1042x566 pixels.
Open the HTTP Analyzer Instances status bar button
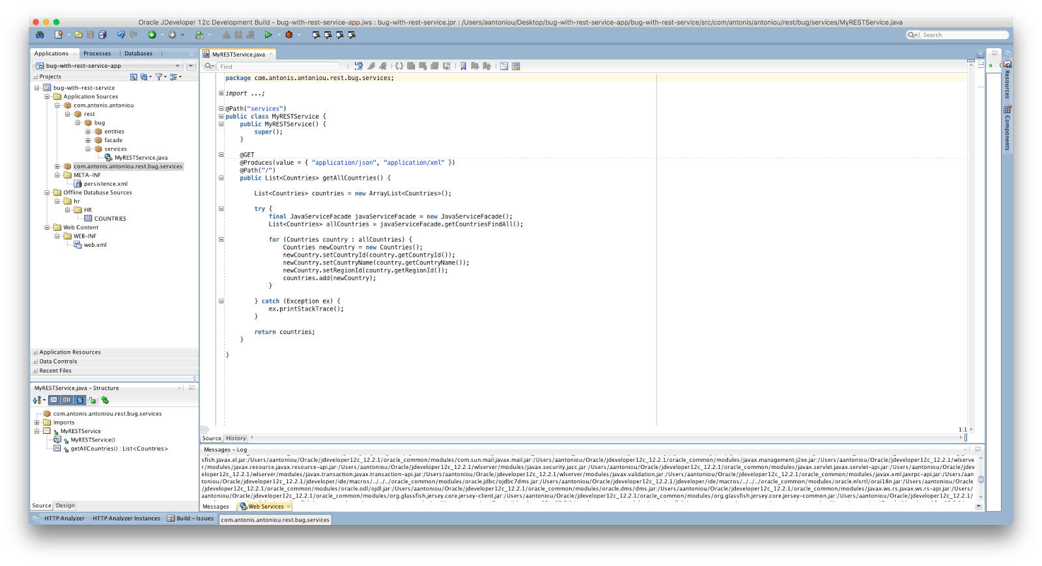click(x=126, y=518)
